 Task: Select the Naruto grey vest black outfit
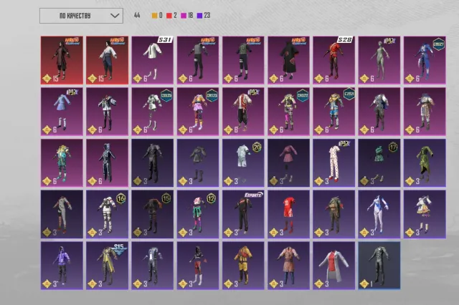click(198, 60)
